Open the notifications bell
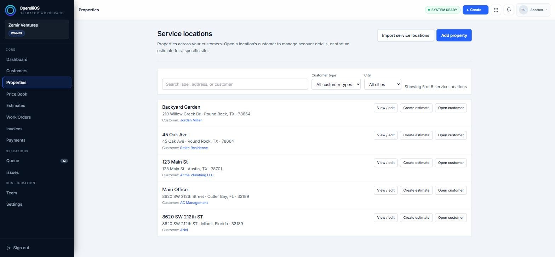The height and width of the screenshot is (257, 555). [509, 10]
